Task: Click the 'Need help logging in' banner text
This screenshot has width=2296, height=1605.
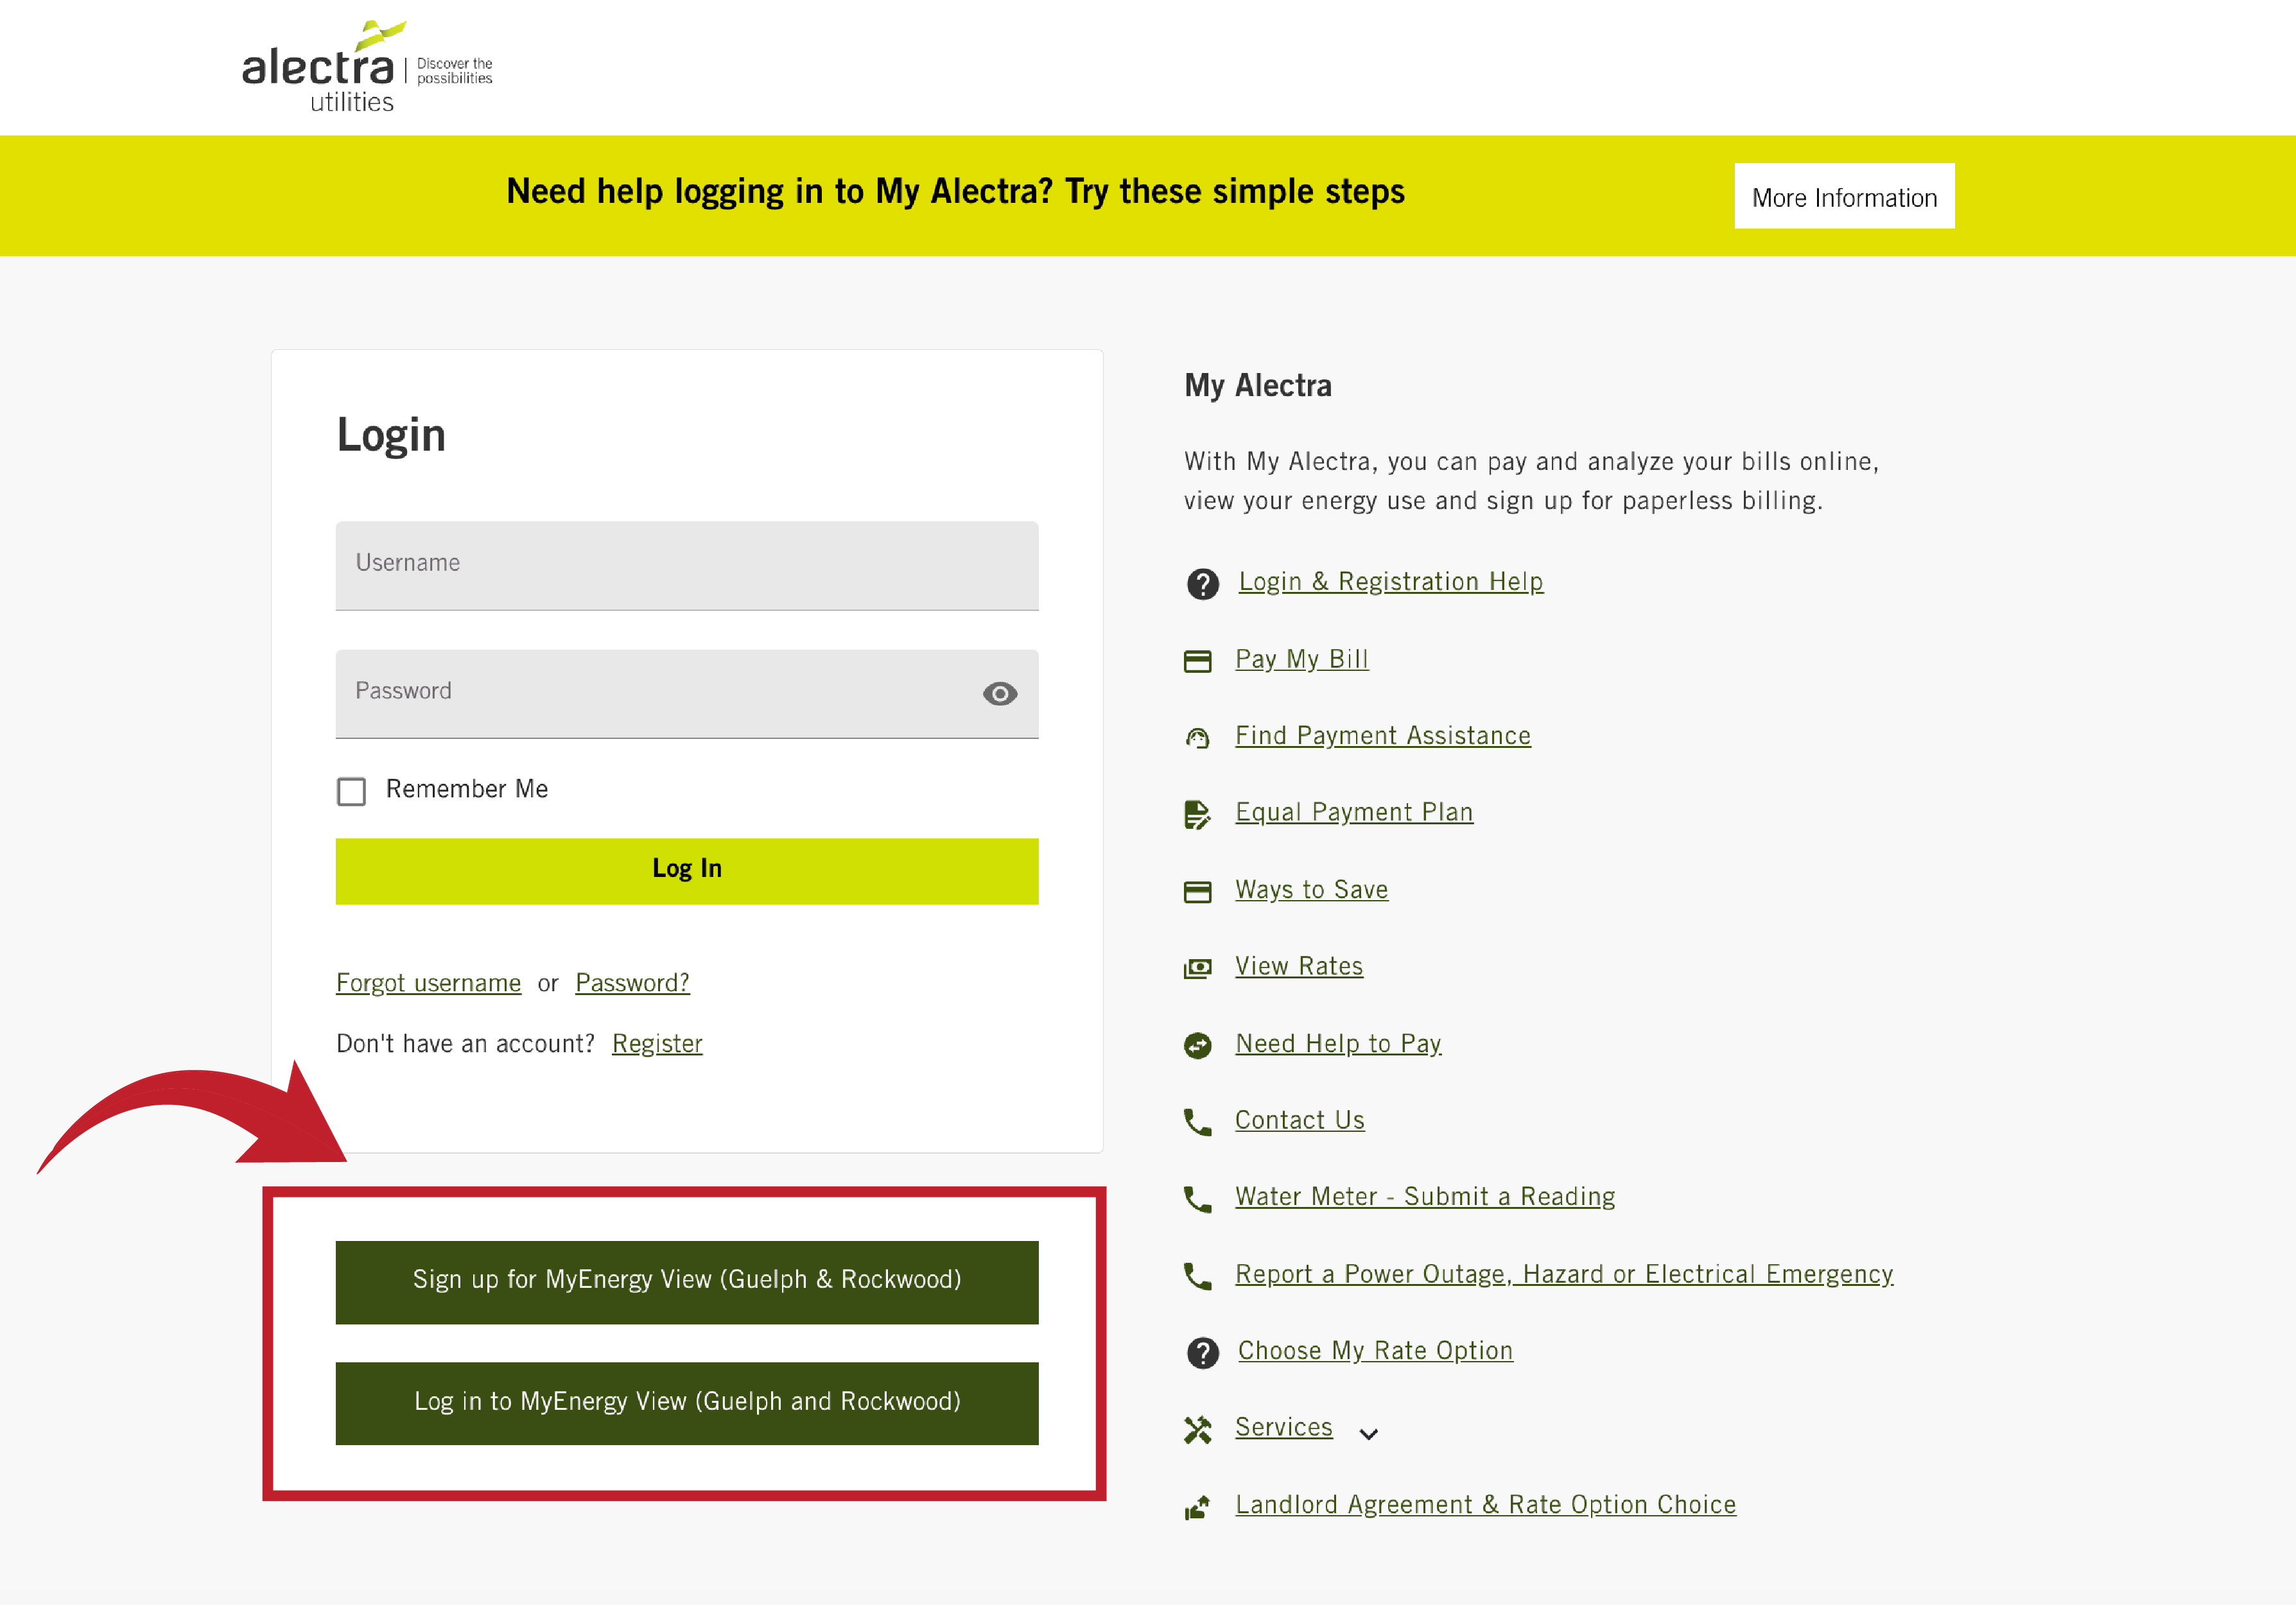Action: click(955, 191)
